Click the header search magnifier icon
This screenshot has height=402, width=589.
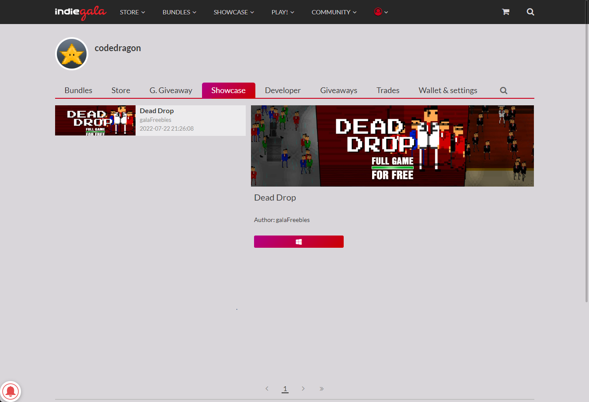coord(530,12)
